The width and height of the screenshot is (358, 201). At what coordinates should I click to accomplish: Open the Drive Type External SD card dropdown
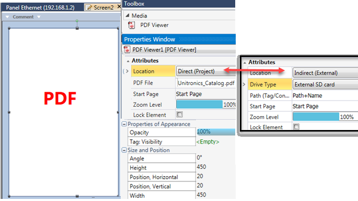click(x=325, y=84)
